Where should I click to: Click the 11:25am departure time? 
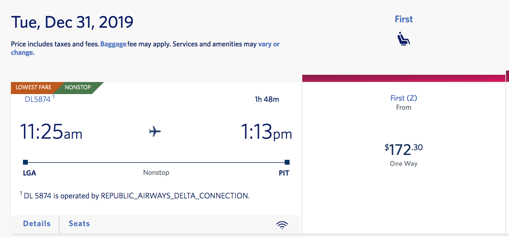click(51, 132)
